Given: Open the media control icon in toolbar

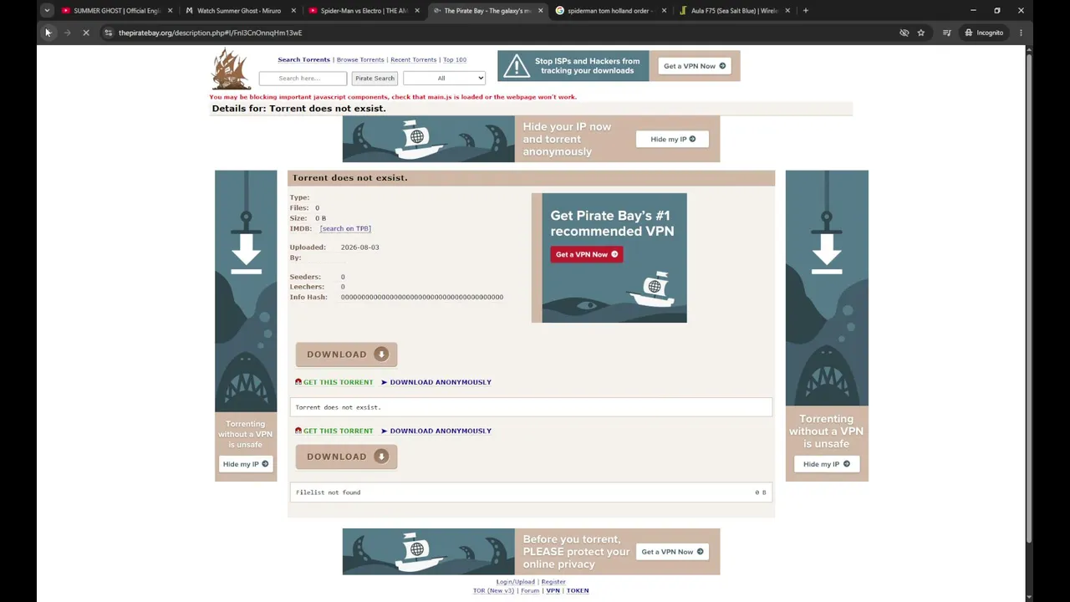Looking at the screenshot, I should click(947, 33).
